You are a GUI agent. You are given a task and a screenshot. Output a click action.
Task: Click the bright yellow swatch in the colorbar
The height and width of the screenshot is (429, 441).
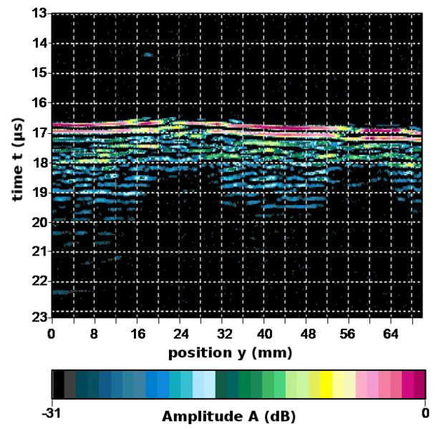326,384
